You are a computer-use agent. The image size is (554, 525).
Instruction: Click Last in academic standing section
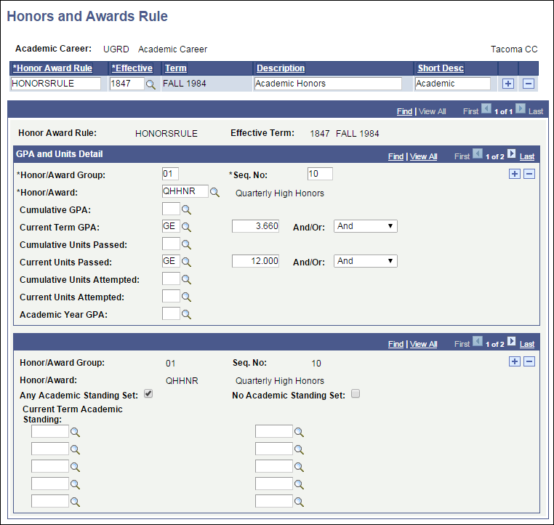527,344
